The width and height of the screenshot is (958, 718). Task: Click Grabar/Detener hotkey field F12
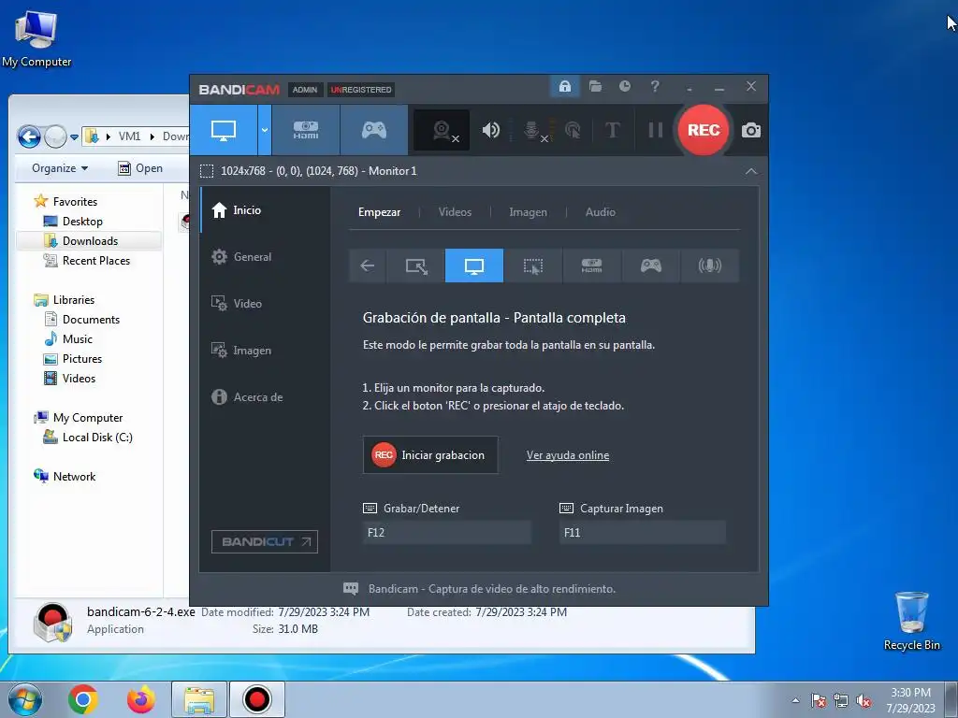tap(446, 532)
